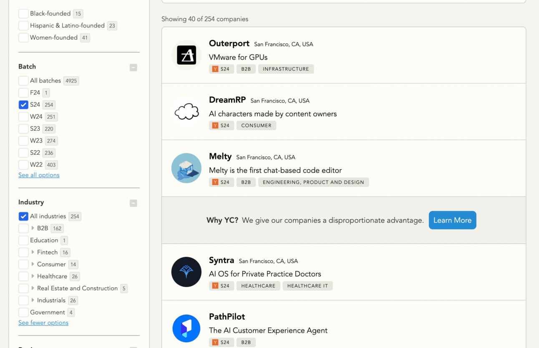This screenshot has width=539, height=348.
Task: Open the Outerport company logo
Action: (x=186, y=55)
